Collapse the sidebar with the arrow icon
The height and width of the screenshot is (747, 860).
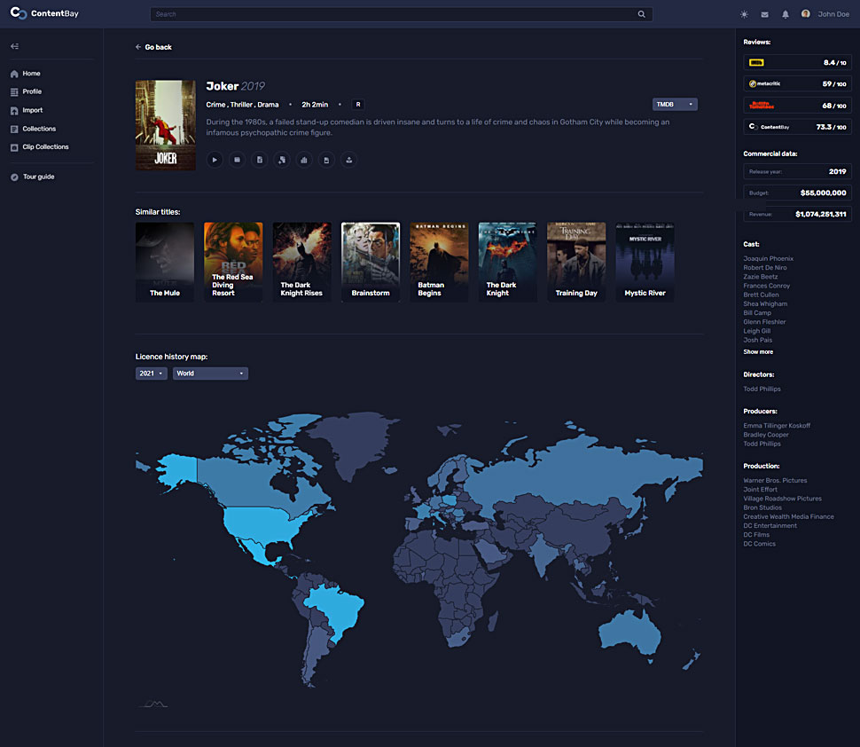14,46
